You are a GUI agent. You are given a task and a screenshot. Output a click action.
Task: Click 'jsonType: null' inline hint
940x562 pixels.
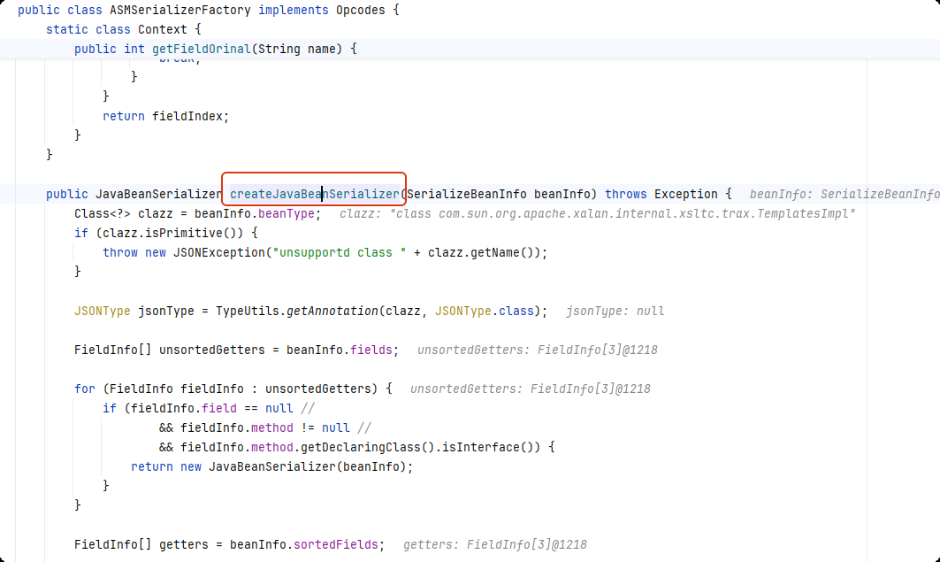(615, 311)
